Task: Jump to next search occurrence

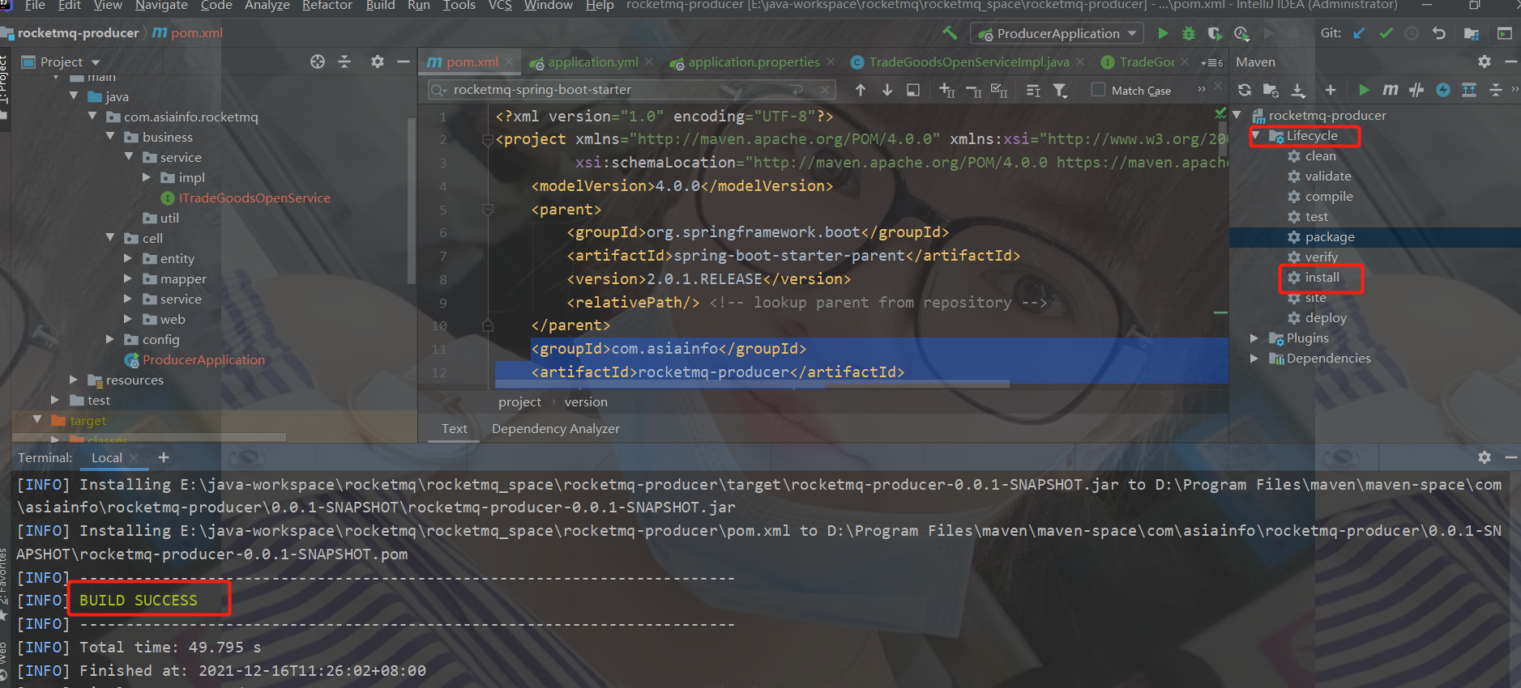Action: pyautogui.click(x=887, y=90)
